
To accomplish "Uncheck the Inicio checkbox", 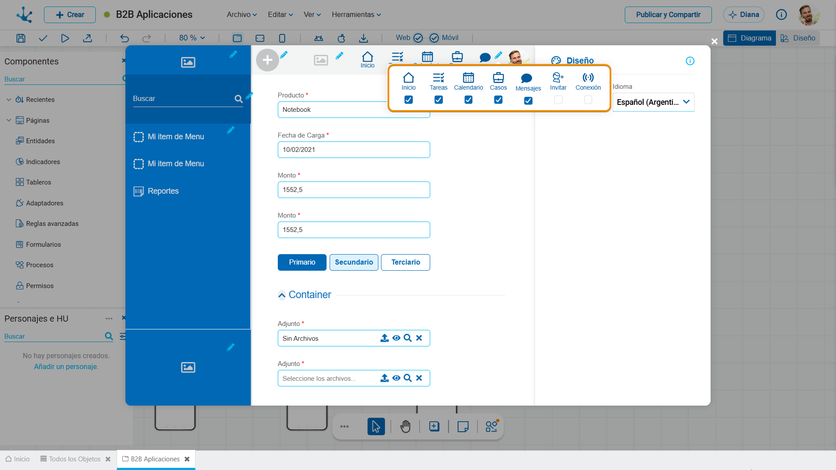I will pyautogui.click(x=408, y=100).
